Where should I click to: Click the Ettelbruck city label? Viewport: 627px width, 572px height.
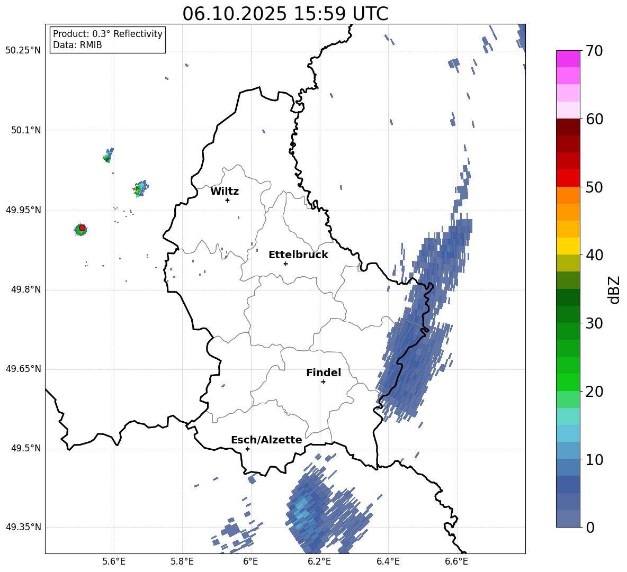[298, 255]
